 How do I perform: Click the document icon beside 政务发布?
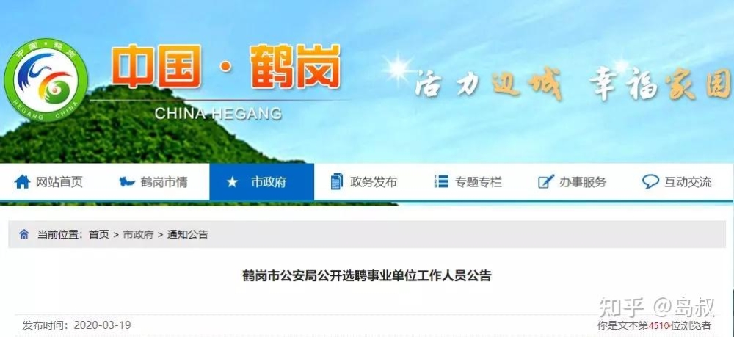337,181
